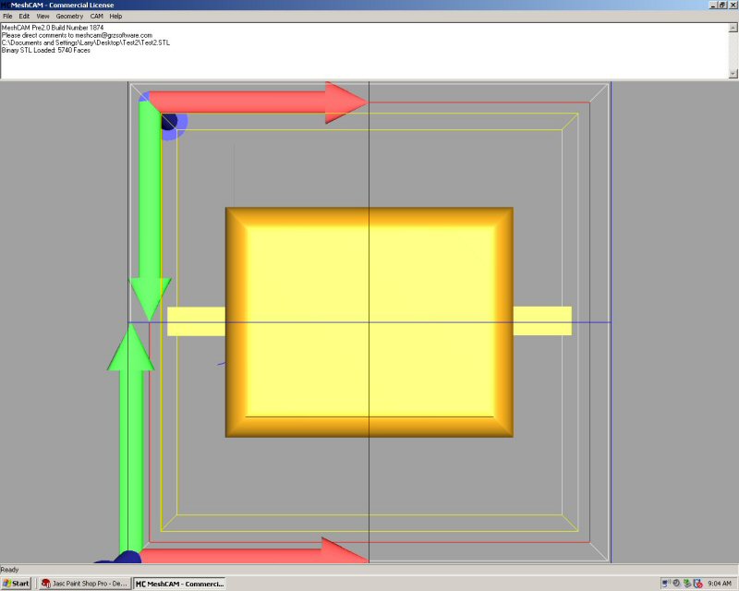Click the MeshCAM title bar app icon
This screenshot has width=739, height=591.
tap(6, 5)
